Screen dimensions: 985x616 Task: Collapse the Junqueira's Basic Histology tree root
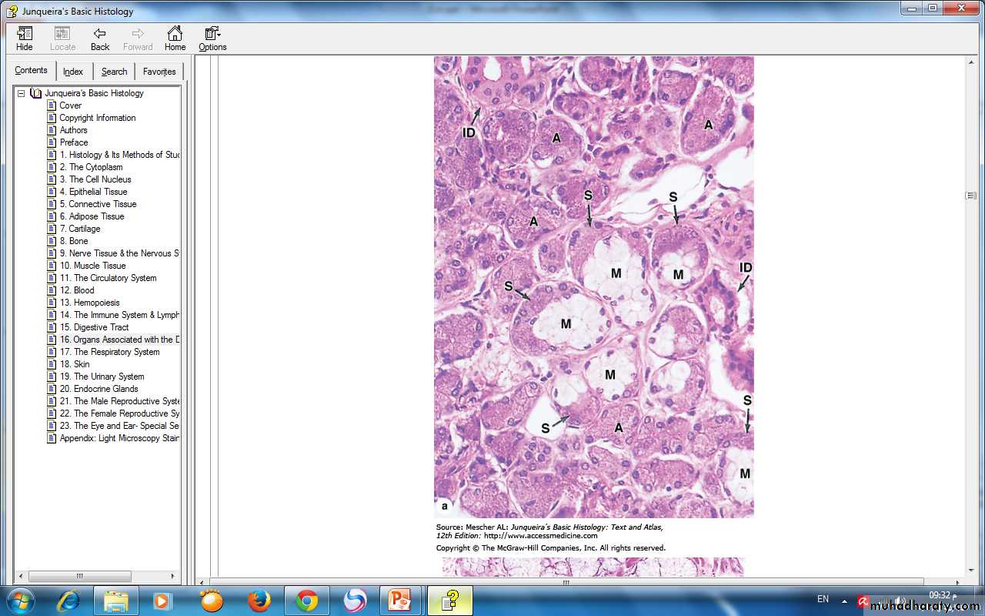[x=22, y=93]
